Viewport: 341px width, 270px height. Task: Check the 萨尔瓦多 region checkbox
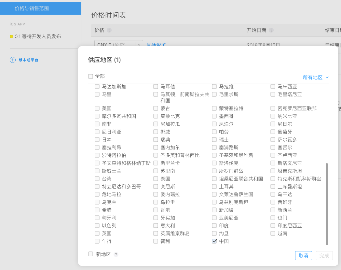click(273, 140)
